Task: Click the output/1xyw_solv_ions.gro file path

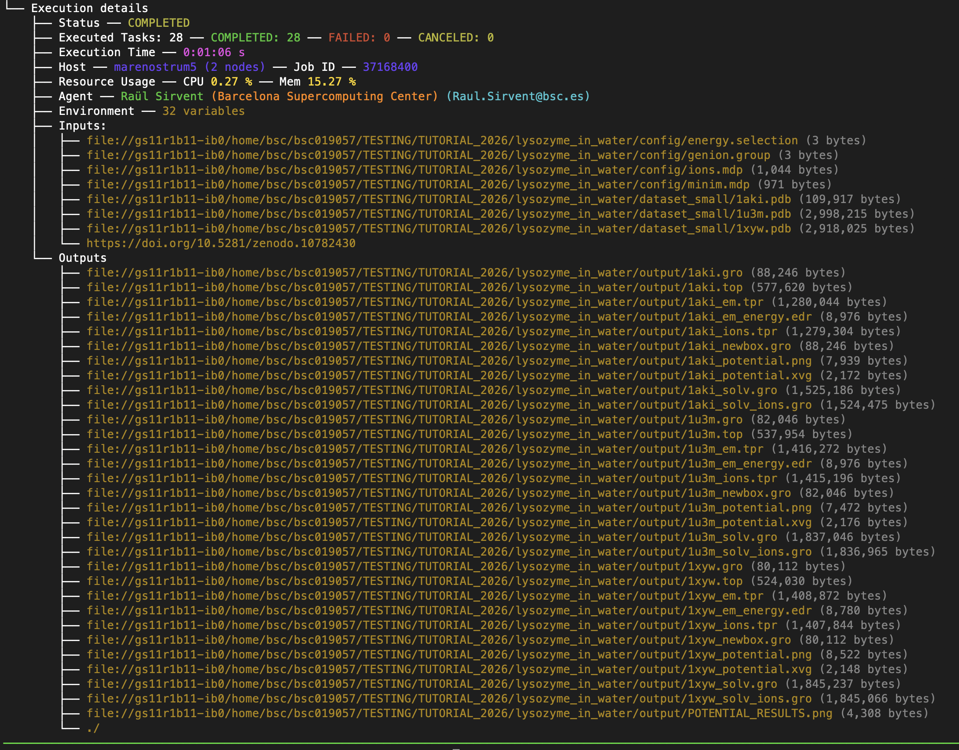Action: [x=449, y=699]
